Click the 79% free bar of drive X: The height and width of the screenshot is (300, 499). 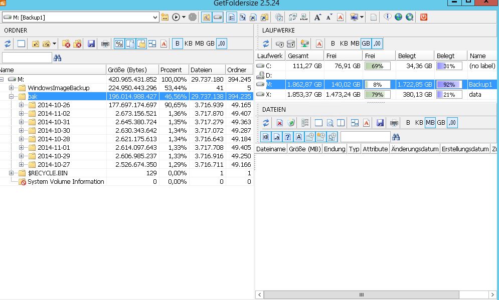(x=378, y=95)
